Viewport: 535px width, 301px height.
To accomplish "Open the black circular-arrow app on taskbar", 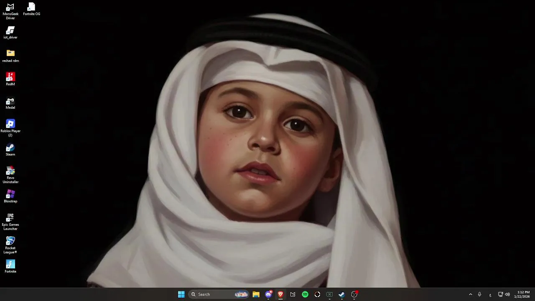I will pyautogui.click(x=317, y=294).
